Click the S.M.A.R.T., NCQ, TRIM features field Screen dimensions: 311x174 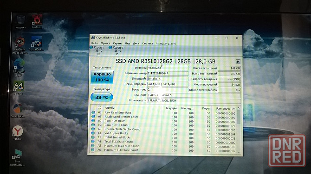[x=194, y=100]
